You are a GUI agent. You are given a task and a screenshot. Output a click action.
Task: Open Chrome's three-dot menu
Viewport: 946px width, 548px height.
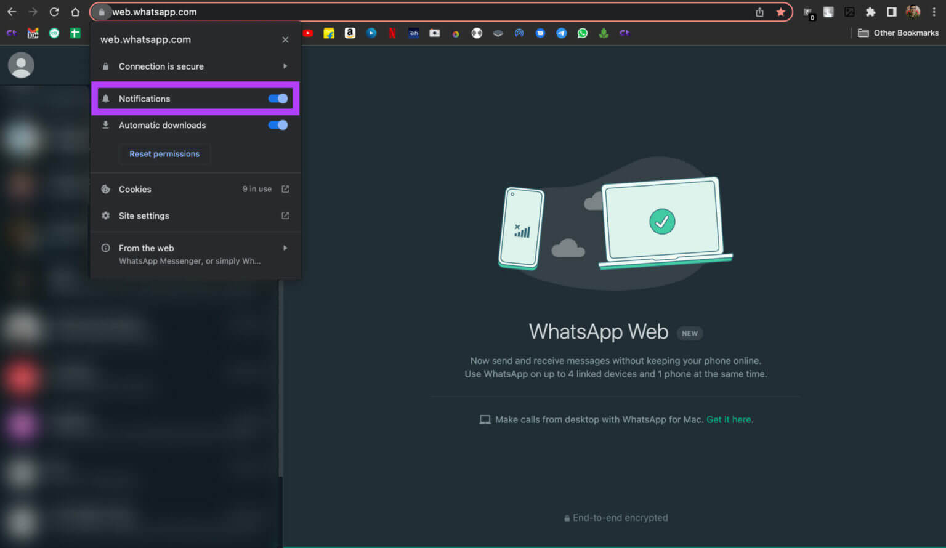pyautogui.click(x=934, y=12)
